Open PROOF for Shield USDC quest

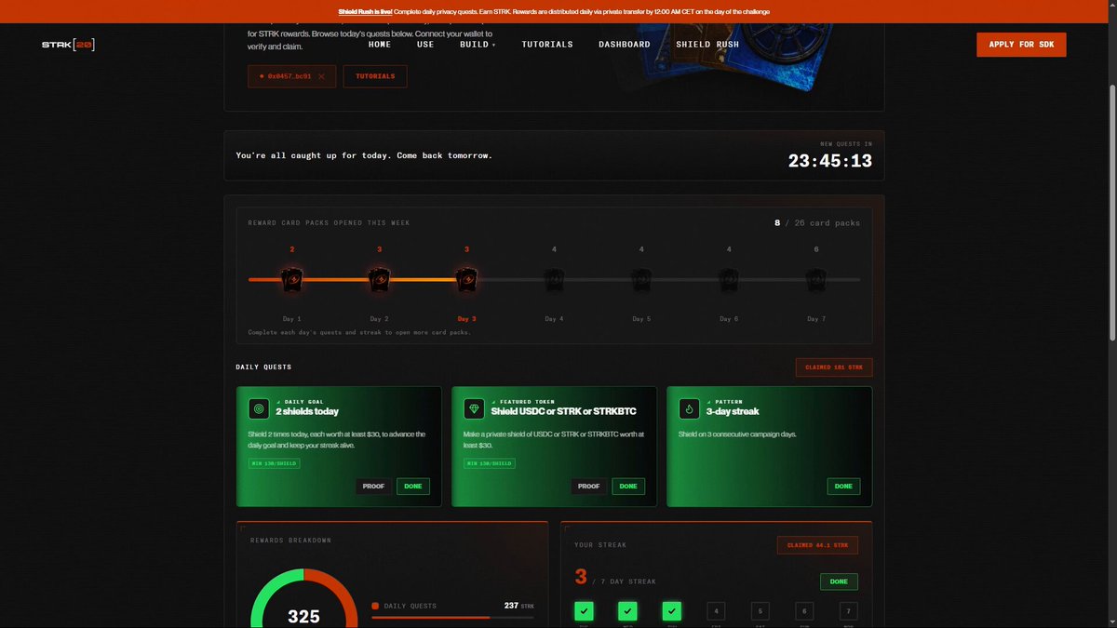[588, 486]
